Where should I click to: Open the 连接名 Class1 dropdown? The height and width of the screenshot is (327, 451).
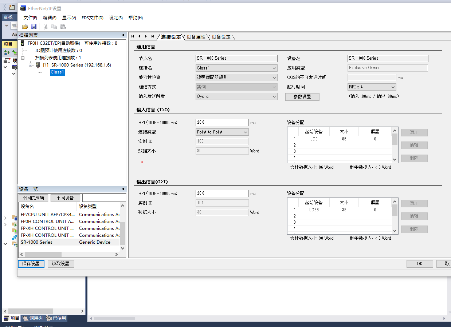coord(274,68)
